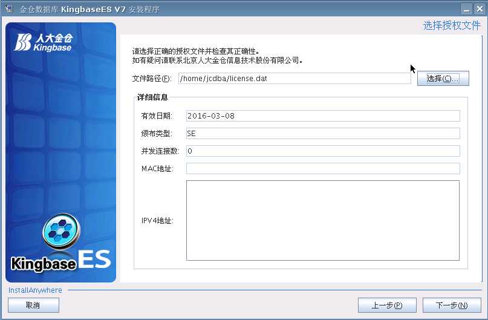488x320 pixels.
Task: Click the 选择(C)... browse button
Action: click(443, 79)
